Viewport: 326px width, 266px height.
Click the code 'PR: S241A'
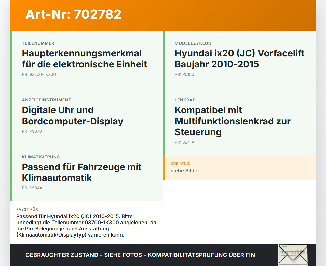[184, 142]
